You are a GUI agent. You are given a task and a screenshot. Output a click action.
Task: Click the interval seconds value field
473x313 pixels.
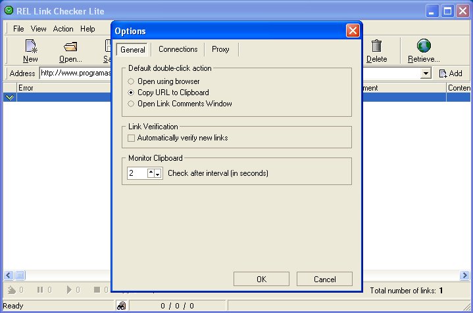coord(137,173)
